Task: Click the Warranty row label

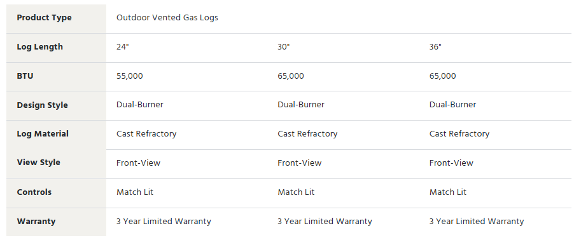Action: (x=36, y=222)
